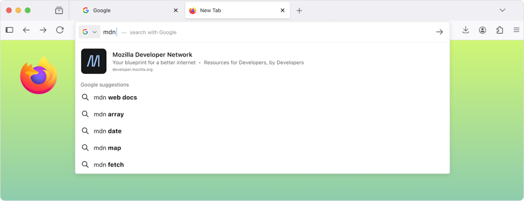Toggle the sidebar panel icon
Image resolution: width=524 pixels, height=201 pixels.
9,30
